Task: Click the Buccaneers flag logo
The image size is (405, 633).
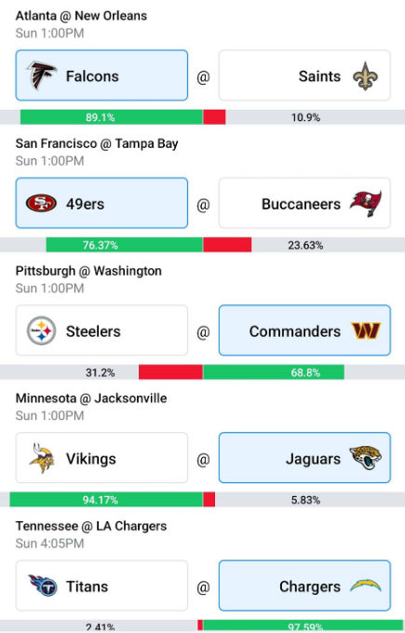Action: tap(366, 203)
